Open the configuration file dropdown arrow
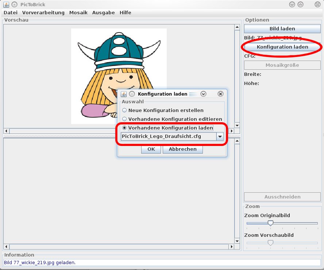 pyautogui.click(x=220, y=136)
